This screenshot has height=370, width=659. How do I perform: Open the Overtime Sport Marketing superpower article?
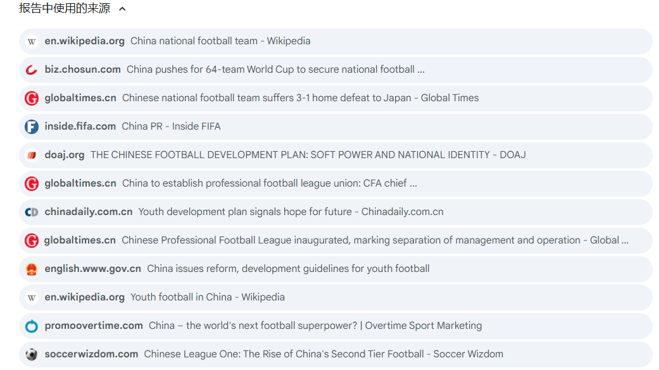tap(315, 326)
